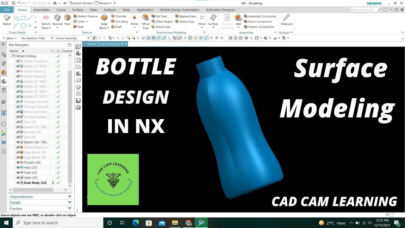Select the Draft command

(116, 27)
